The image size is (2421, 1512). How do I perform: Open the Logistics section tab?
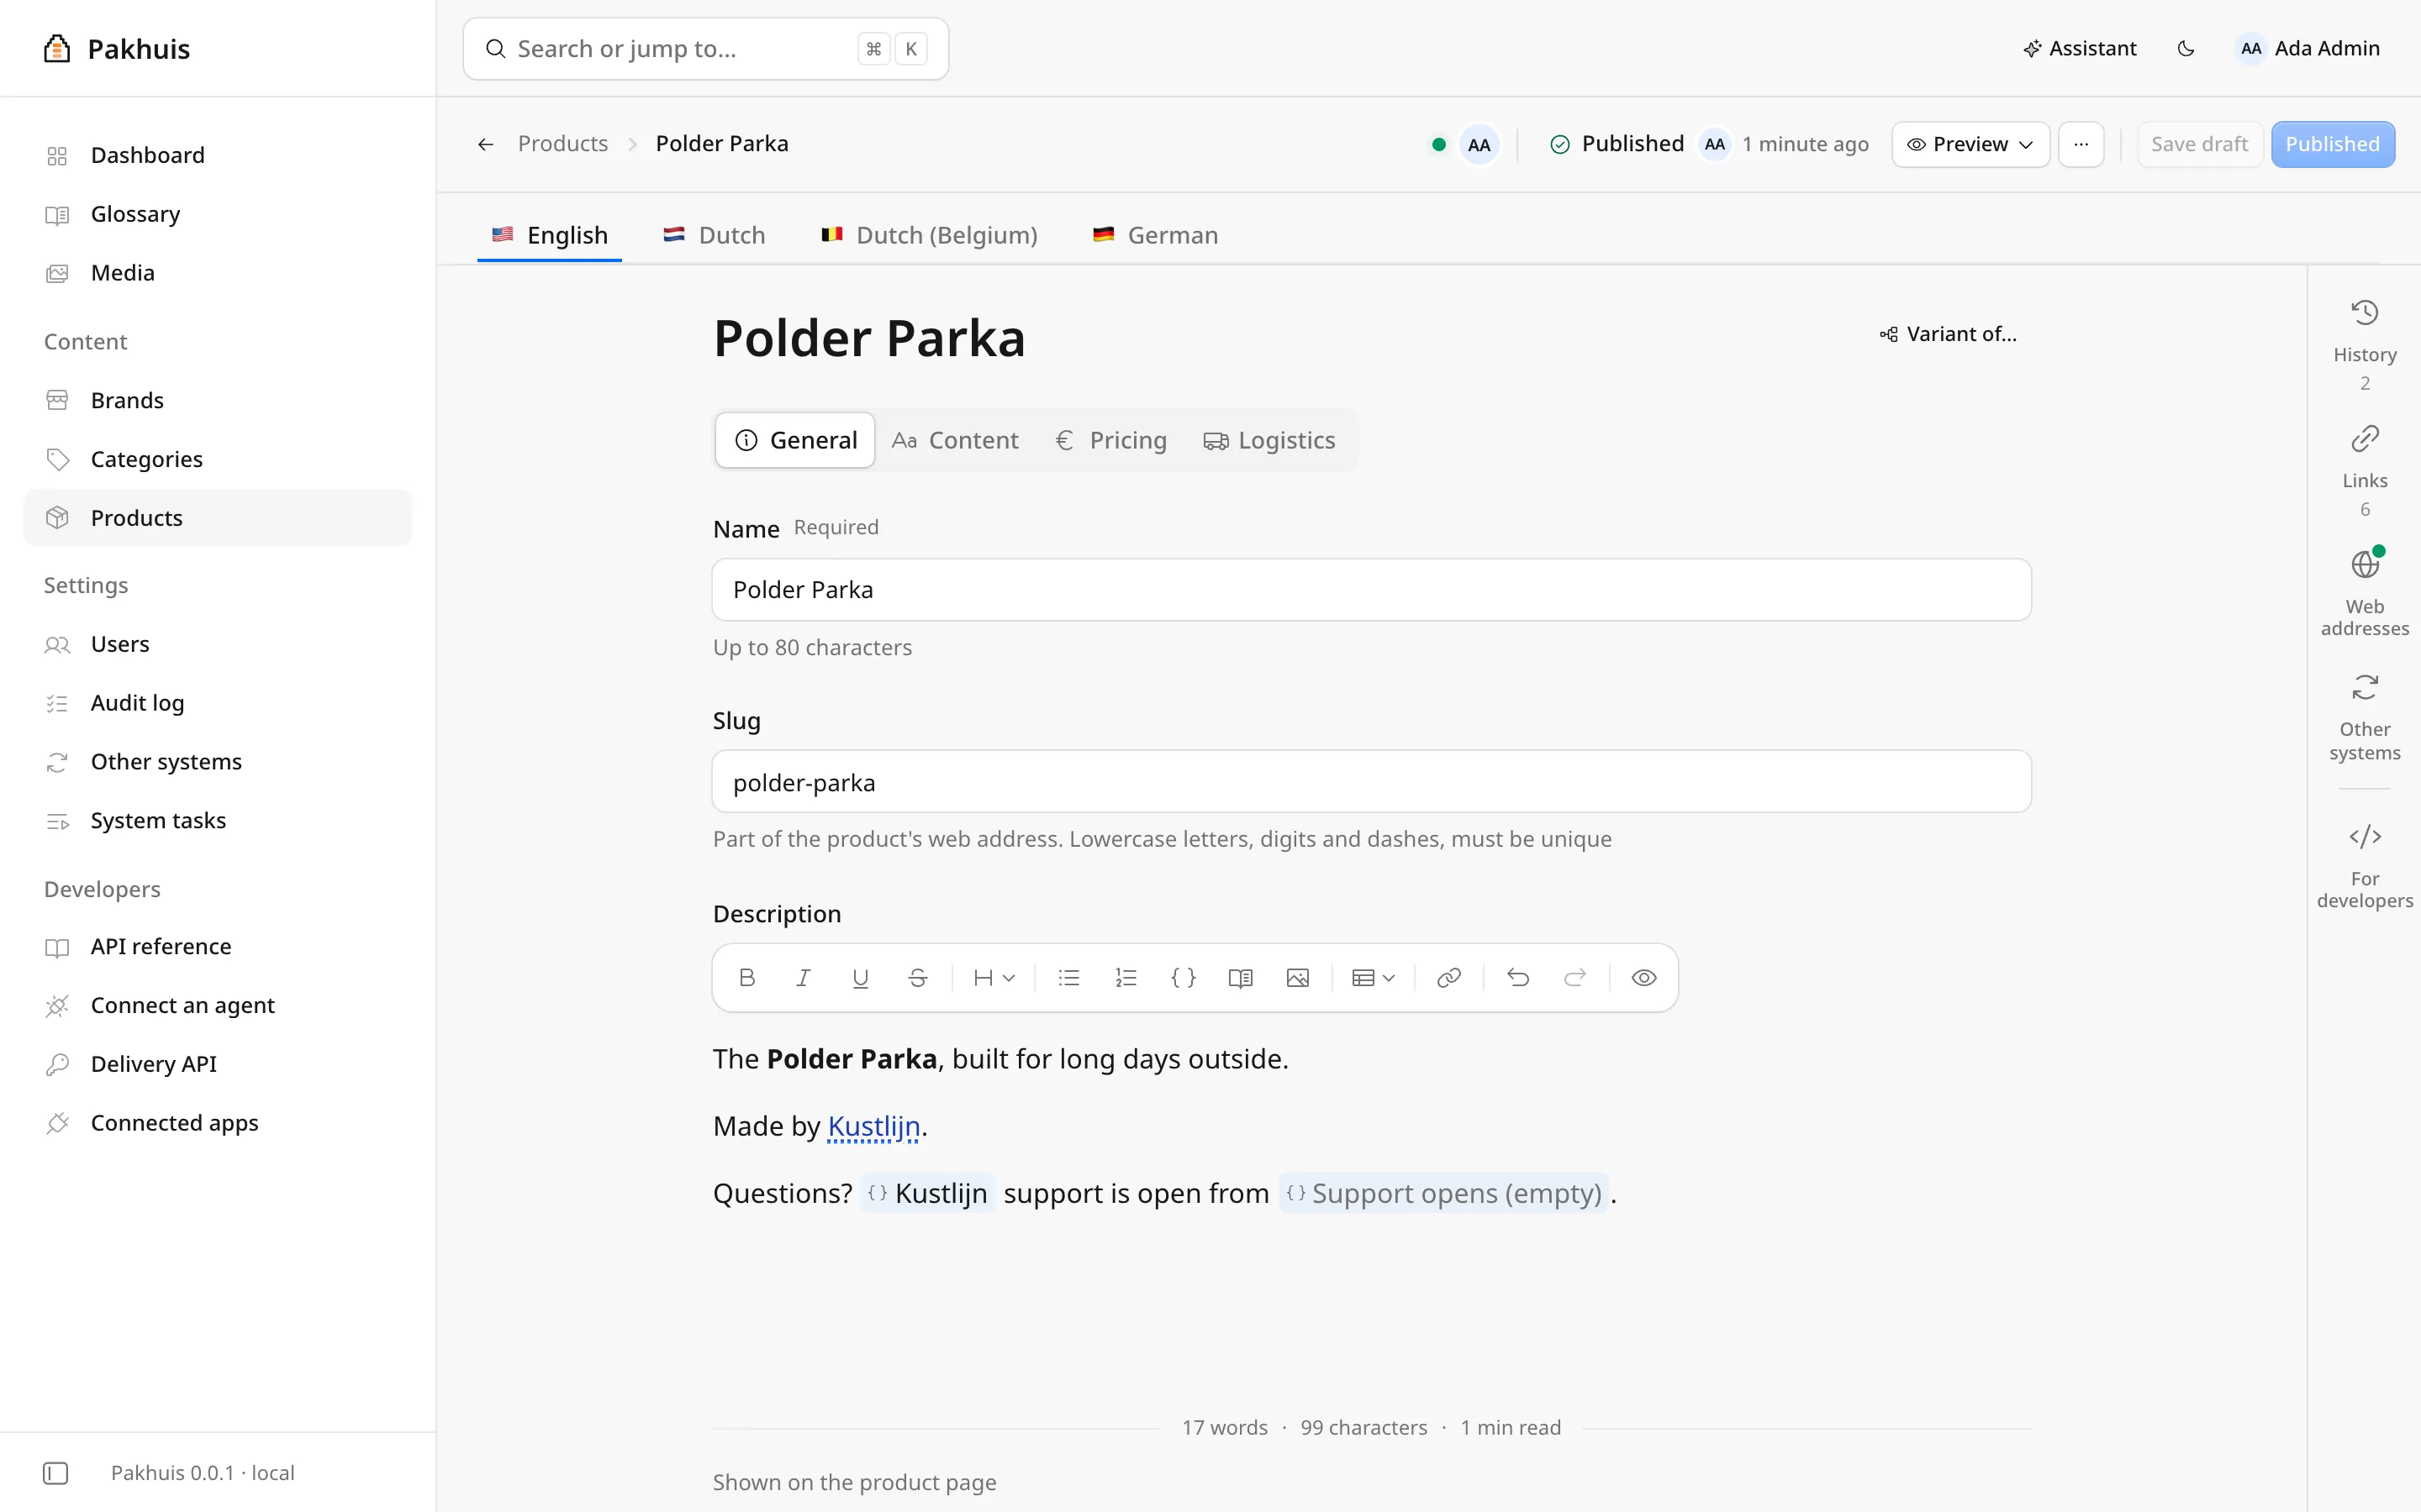click(x=1269, y=440)
